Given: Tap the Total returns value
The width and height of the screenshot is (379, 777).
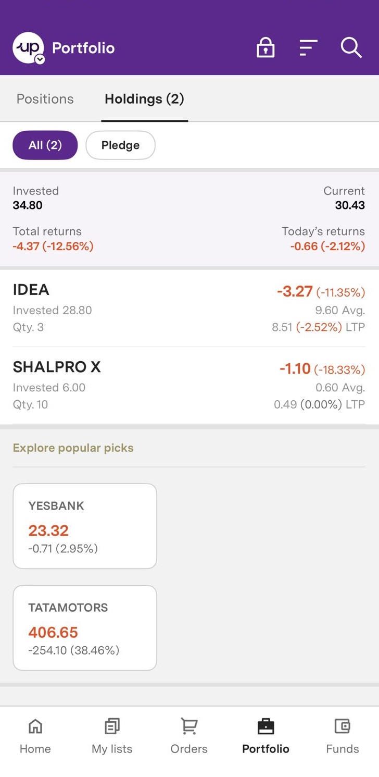Looking at the screenshot, I should coord(53,246).
